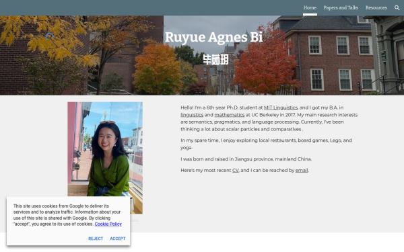Viewport: 404px width, 252px height.
Task: Click the Chinese name heading 毕茹玥
Action: (215, 60)
